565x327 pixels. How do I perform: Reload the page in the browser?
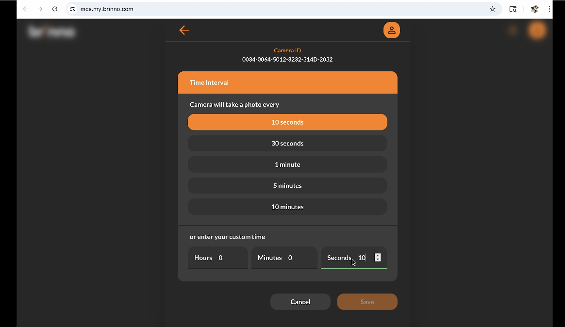coord(55,9)
